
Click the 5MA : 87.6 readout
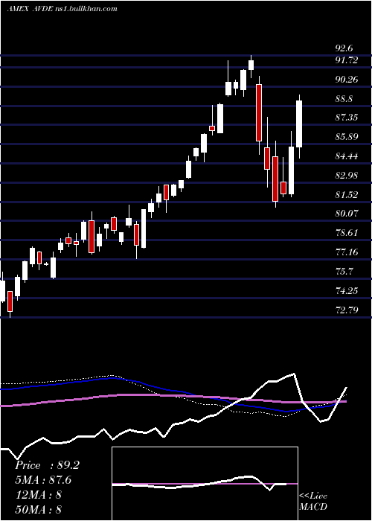tap(43, 480)
